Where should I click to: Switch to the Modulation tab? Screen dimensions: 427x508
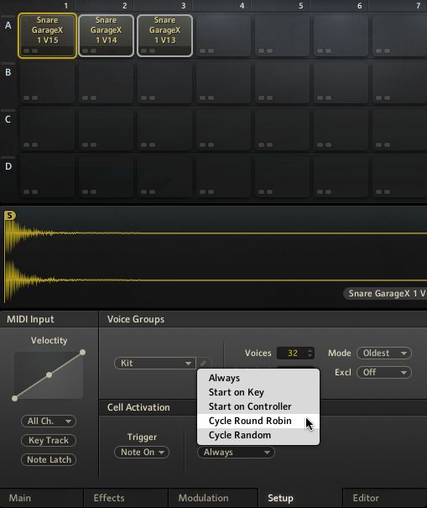pos(203,498)
